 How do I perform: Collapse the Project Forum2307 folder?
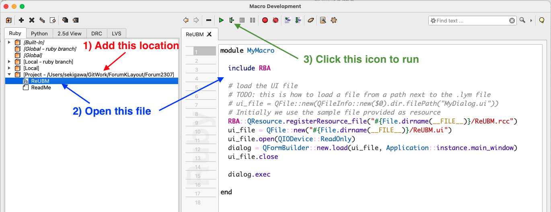point(9,74)
